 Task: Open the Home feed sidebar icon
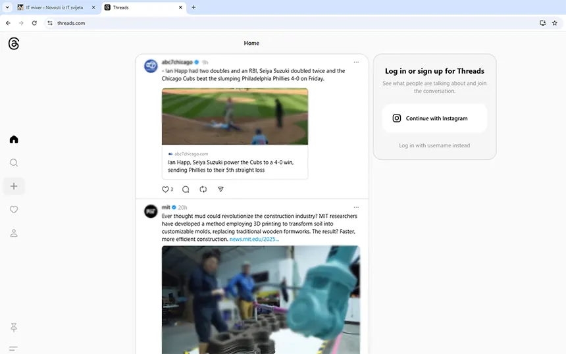[14, 139]
